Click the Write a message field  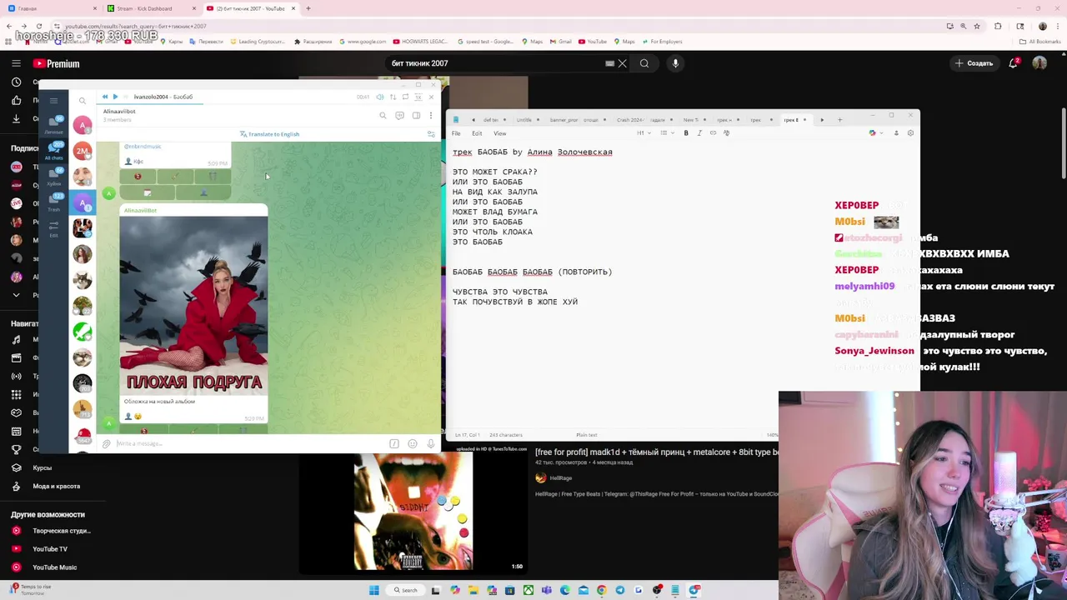pyautogui.click(x=250, y=443)
